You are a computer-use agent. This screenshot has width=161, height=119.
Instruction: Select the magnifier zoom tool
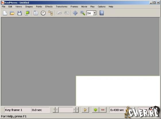(x=83, y=13)
